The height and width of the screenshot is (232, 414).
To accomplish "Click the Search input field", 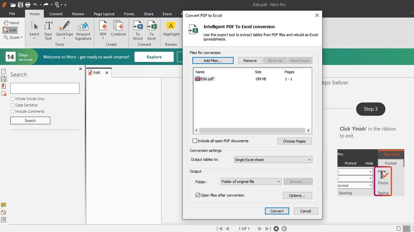I will click(45, 88).
